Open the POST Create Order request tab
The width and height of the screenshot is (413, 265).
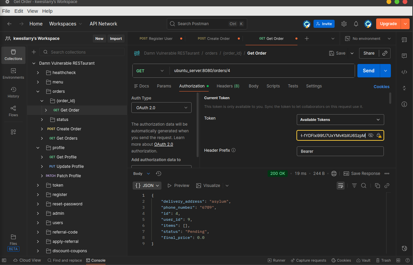click(214, 39)
